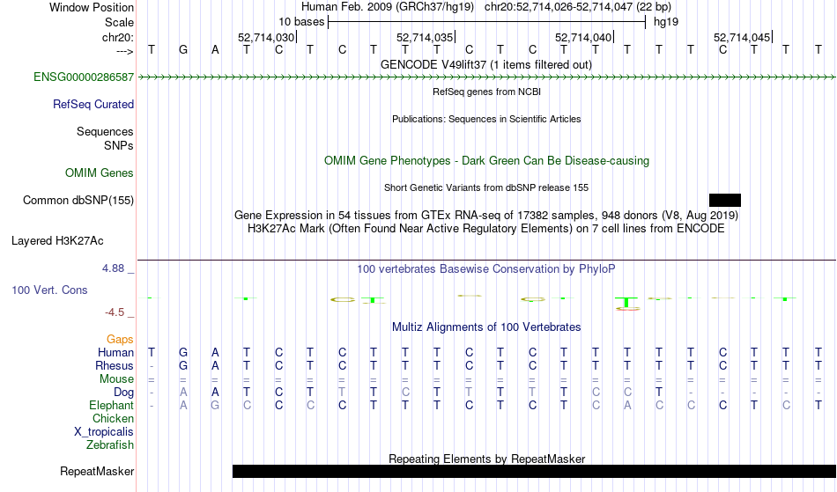This screenshot has width=837, height=492.
Task: Select the Human alignment row label
Action: click(x=115, y=353)
